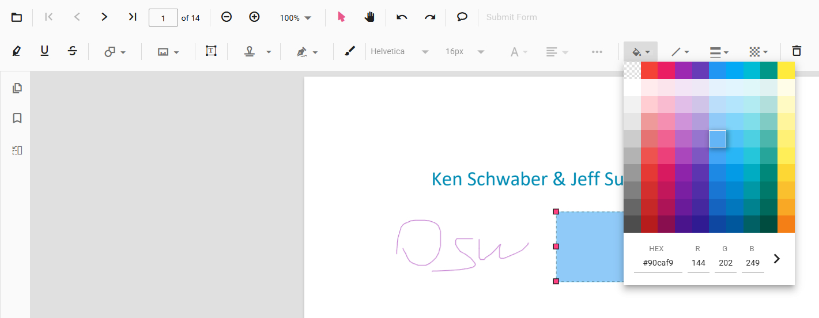Undo the last action

click(x=402, y=17)
